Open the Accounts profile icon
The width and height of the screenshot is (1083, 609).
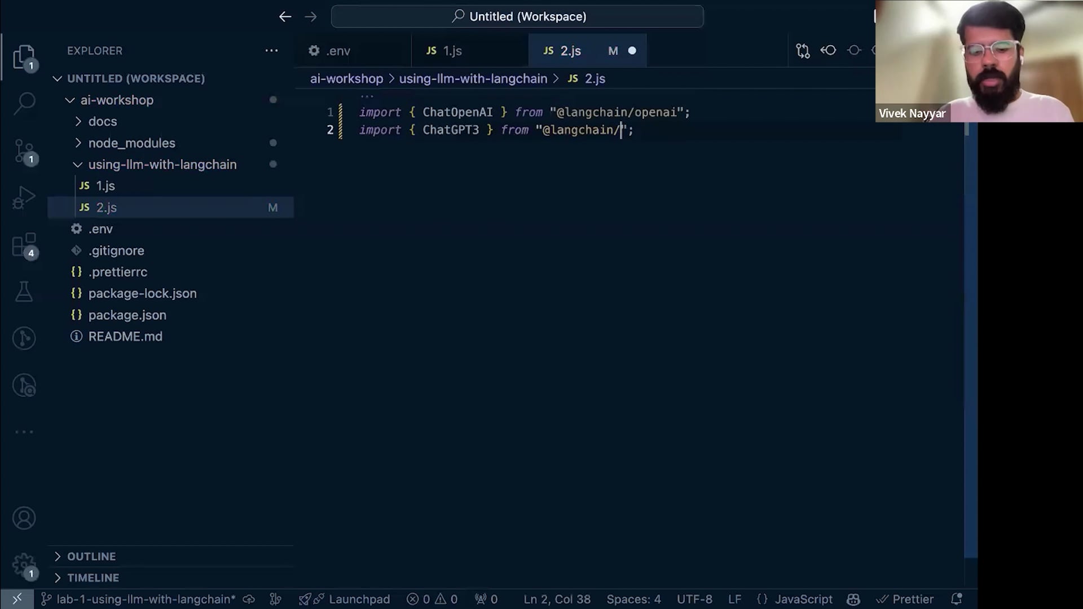(24, 518)
